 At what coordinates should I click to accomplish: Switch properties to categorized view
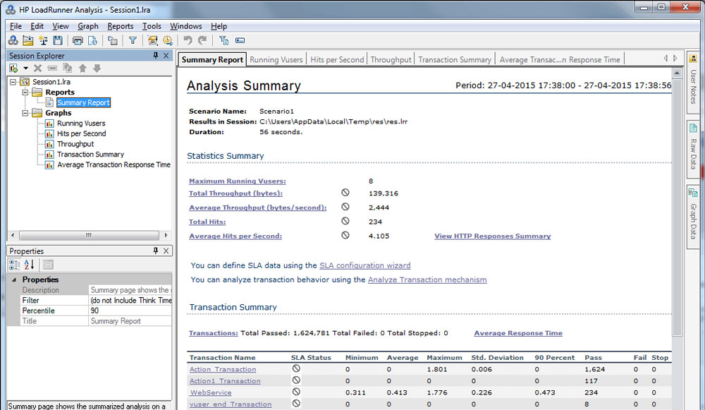14,265
